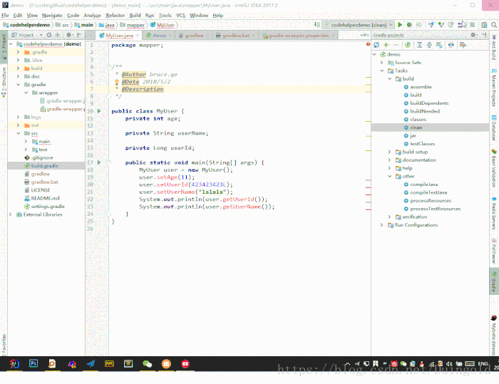Open the Build menu
The height and width of the screenshot is (384, 499).
pos(135,15)
